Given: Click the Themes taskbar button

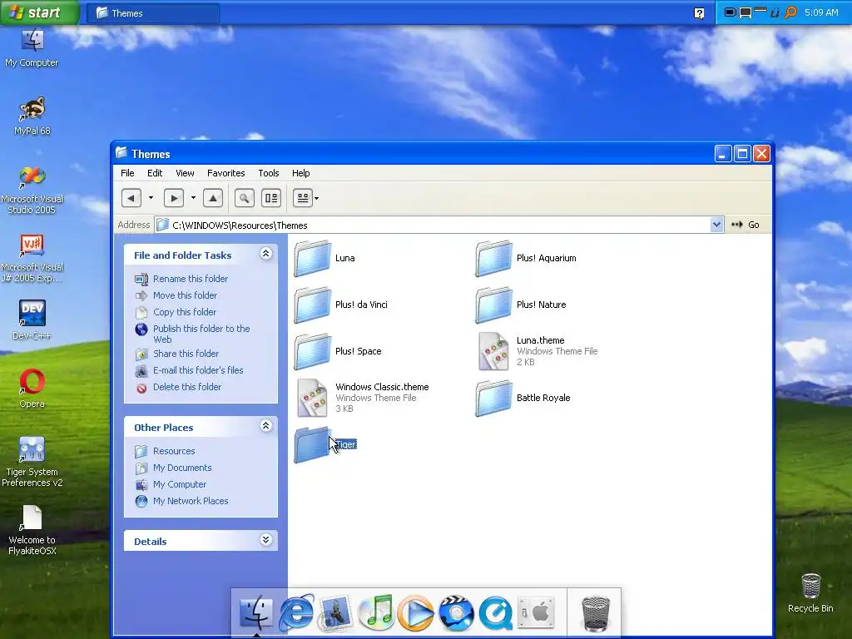Looking at the screenshot, I should pos(153,13).
